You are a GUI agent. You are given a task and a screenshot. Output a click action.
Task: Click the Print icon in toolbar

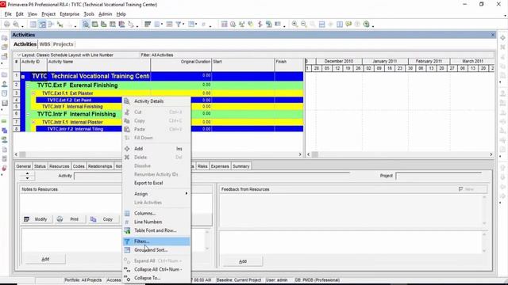pos(7,25)
